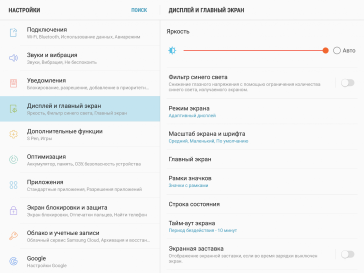Click the Cloud and accounts key icon
The image size is (364, 273).
[13, 236]
